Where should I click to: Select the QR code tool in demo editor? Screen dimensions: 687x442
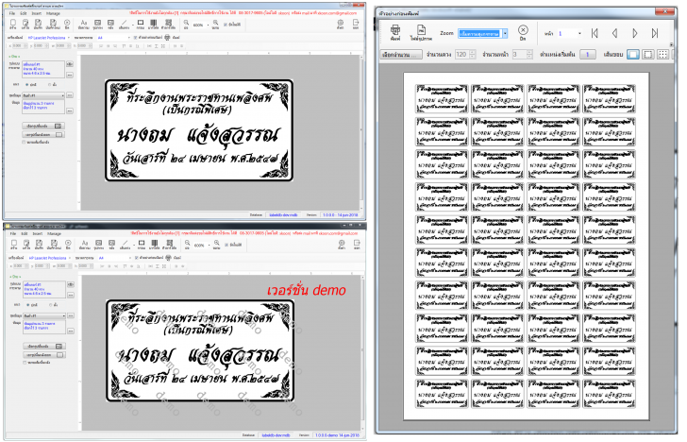pos(169,245)
